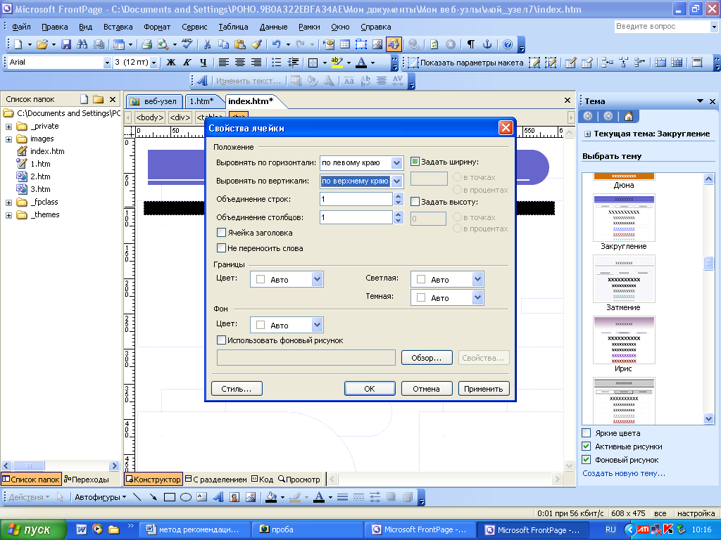
Task: Click the Отмена button
Action: [426, 388]
